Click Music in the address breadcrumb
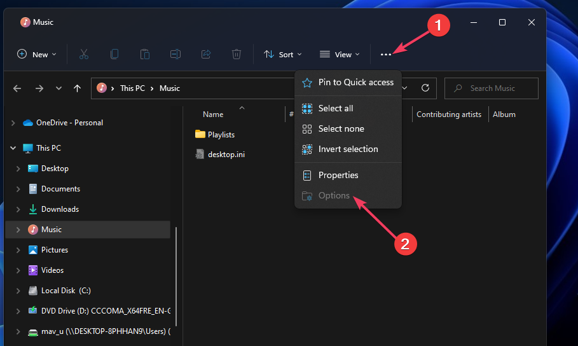The height and width of the screenshot is (346, 578). pos(170,88)
